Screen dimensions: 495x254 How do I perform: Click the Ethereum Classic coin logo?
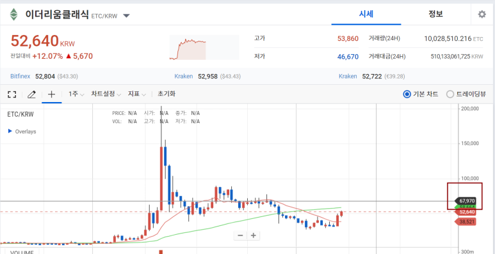(13, 15)
